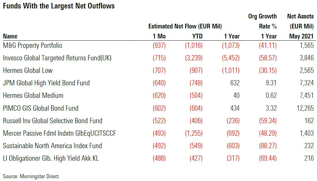Click the Hermes Global Low fund name

tap(28, 71)
